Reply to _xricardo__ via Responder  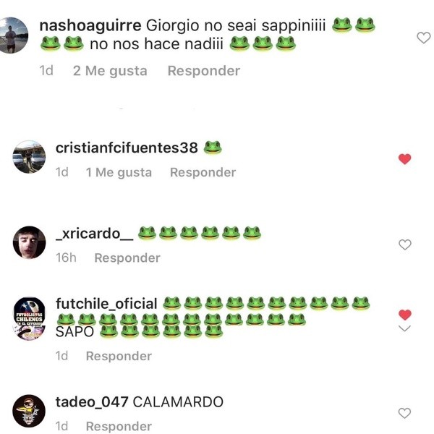[x=127, y=258]
